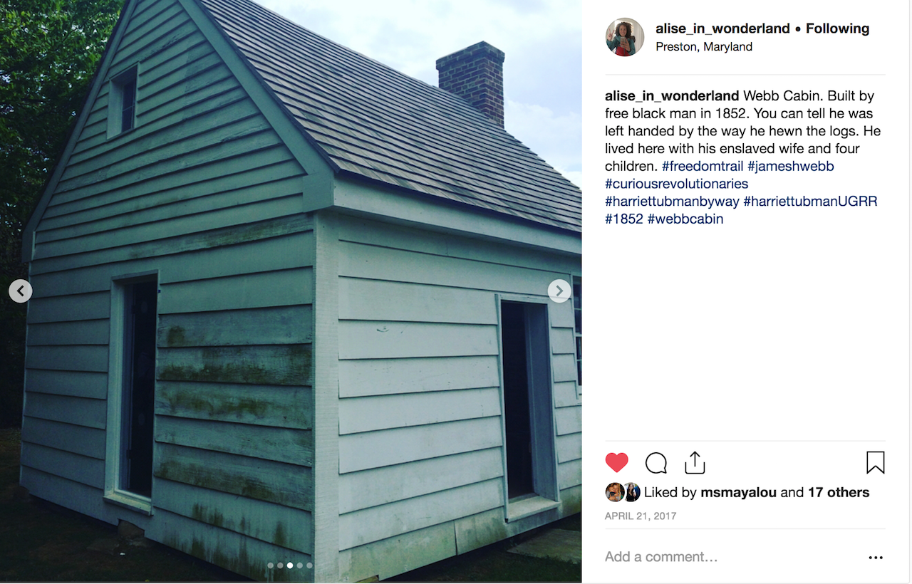Viewport: 912px width, 584px height.
Task: Open the #curiousrevolutionaries hashtag
Action: coord(677,184)
